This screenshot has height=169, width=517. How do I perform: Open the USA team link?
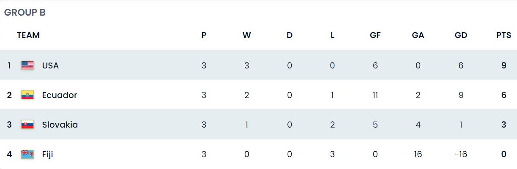(x=50, y=65)
